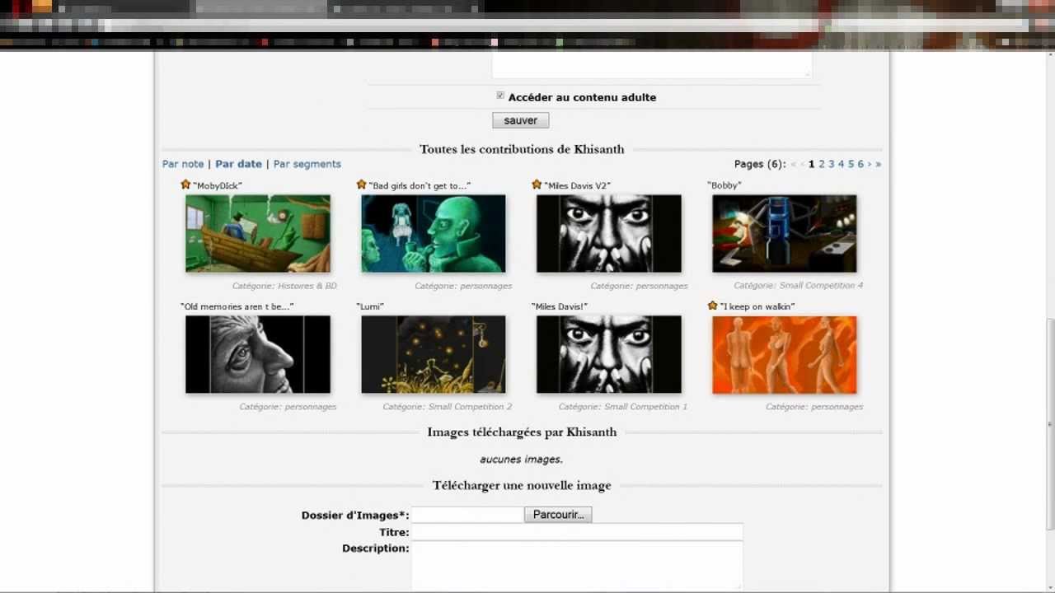This screenshot has width=1055, height=593.
Task: Click "Catégorie: Histoires & BD" caption
Action: pyautogui.click(x=284, y=286)
